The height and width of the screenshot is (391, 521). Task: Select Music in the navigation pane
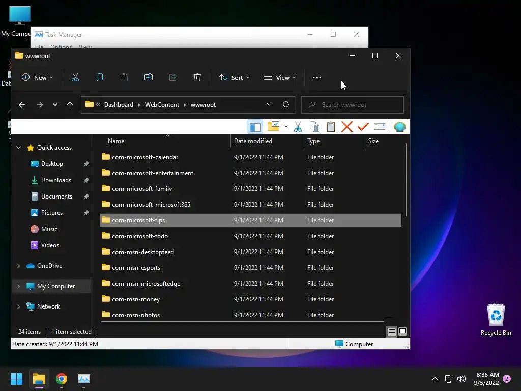49,229
